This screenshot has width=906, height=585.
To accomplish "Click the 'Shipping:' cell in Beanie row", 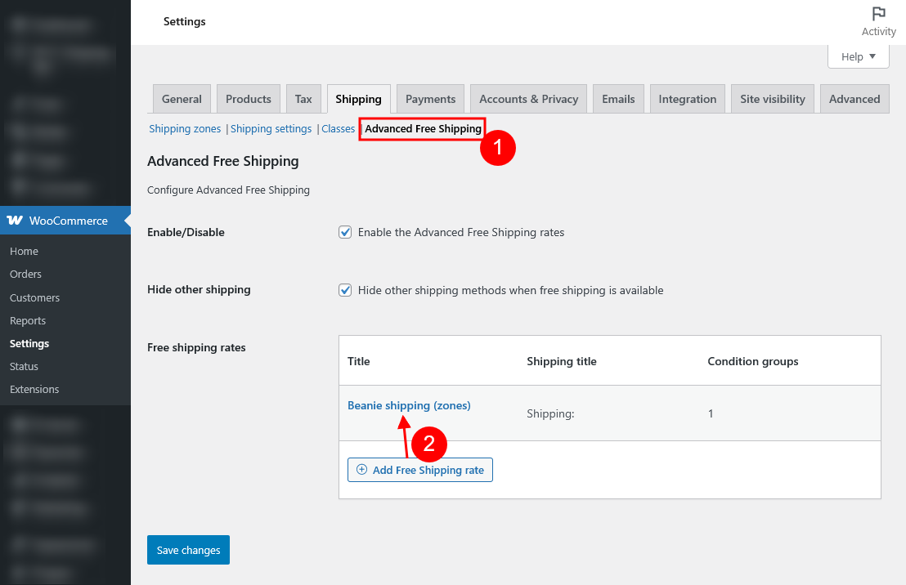I will click(550, 413).
